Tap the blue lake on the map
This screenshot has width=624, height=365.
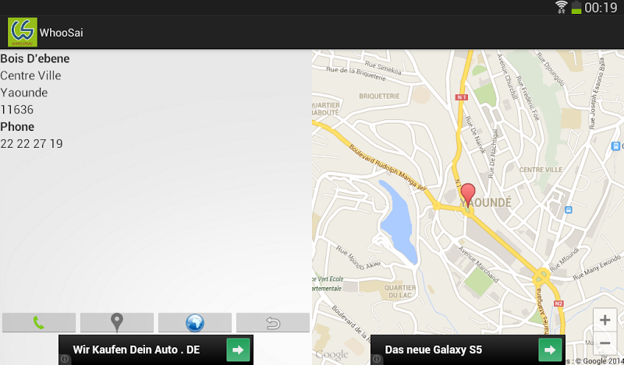(x=398, y=223)
